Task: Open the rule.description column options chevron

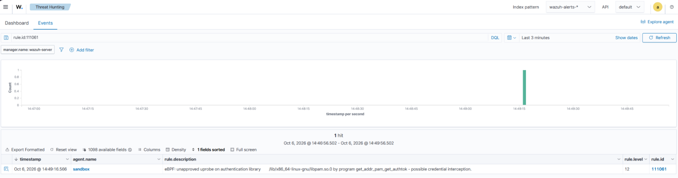Action: pyautogui.click(x=619, y=159)
